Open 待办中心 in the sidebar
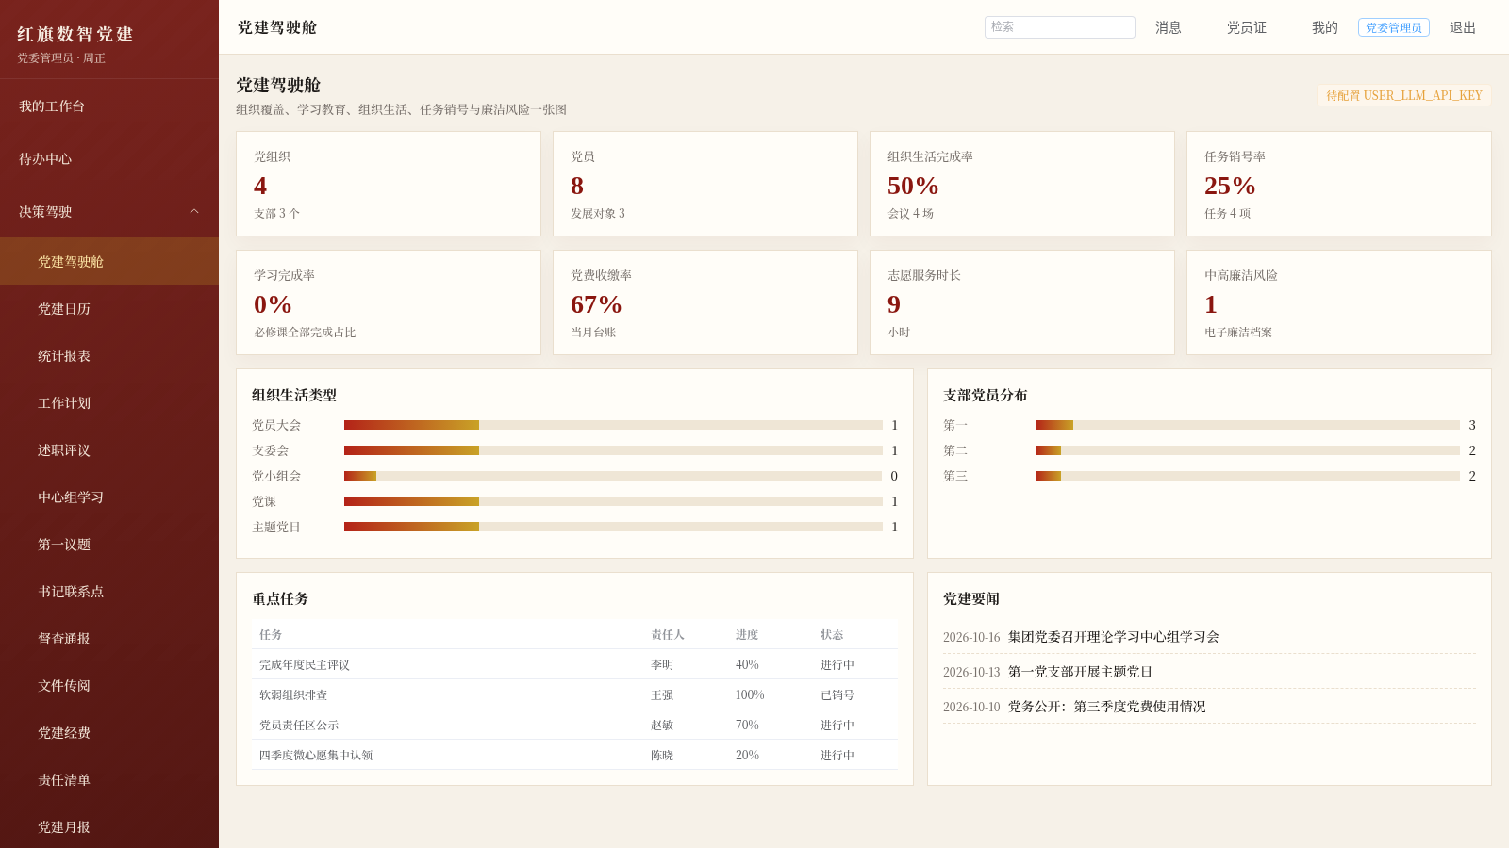The height and width of the screenshot is (848, 1509). pos(109,159)
